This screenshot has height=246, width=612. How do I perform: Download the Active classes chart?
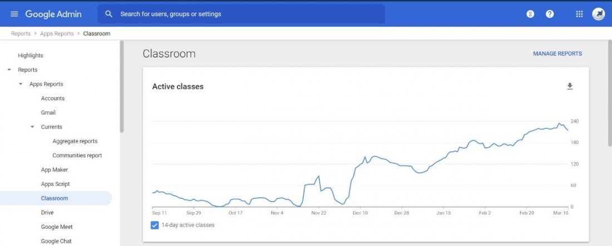coord(570,86)
